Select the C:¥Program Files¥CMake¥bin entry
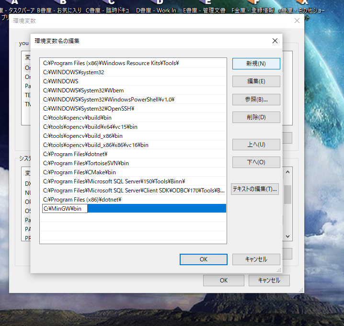This screenshot has height=326, width=344. click(133, 172)
